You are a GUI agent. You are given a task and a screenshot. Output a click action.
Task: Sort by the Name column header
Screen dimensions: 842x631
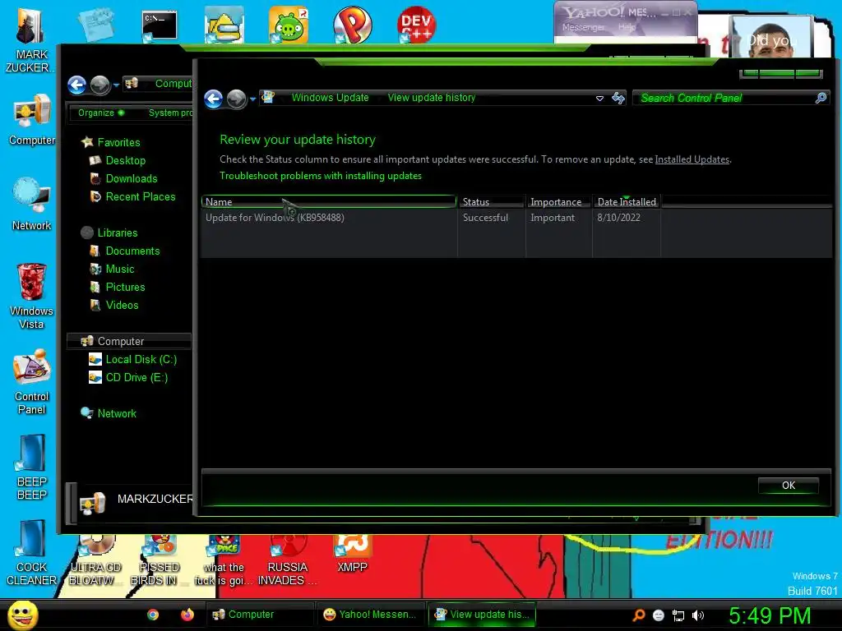pyautogui.click(x=329, y=202)
